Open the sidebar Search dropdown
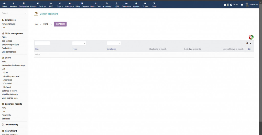 14,13
